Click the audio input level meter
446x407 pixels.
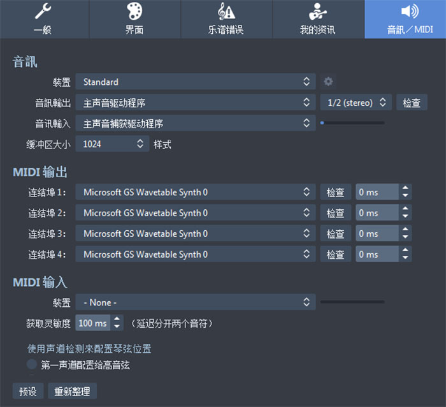pos(352,123)
